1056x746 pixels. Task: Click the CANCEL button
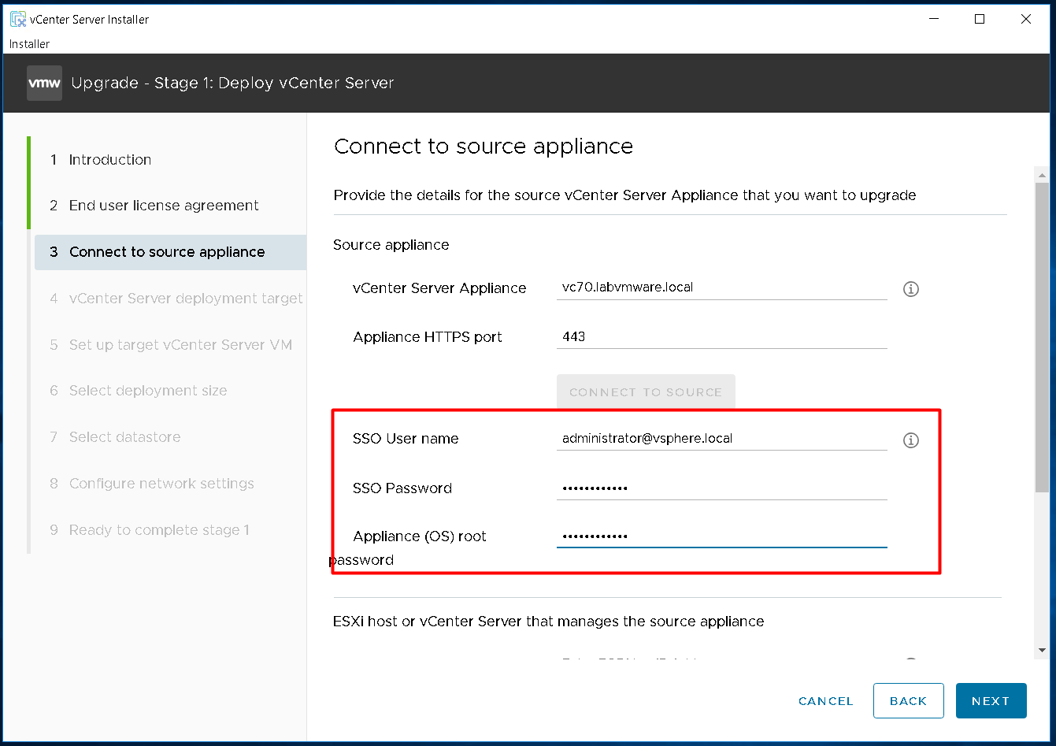coord(826,701)
